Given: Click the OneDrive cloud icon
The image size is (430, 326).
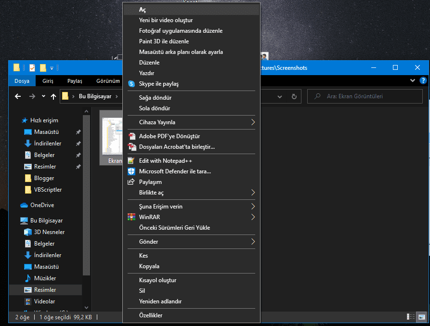Looking at the screenshot, I should pyautogui.click(x=24, y=205).
